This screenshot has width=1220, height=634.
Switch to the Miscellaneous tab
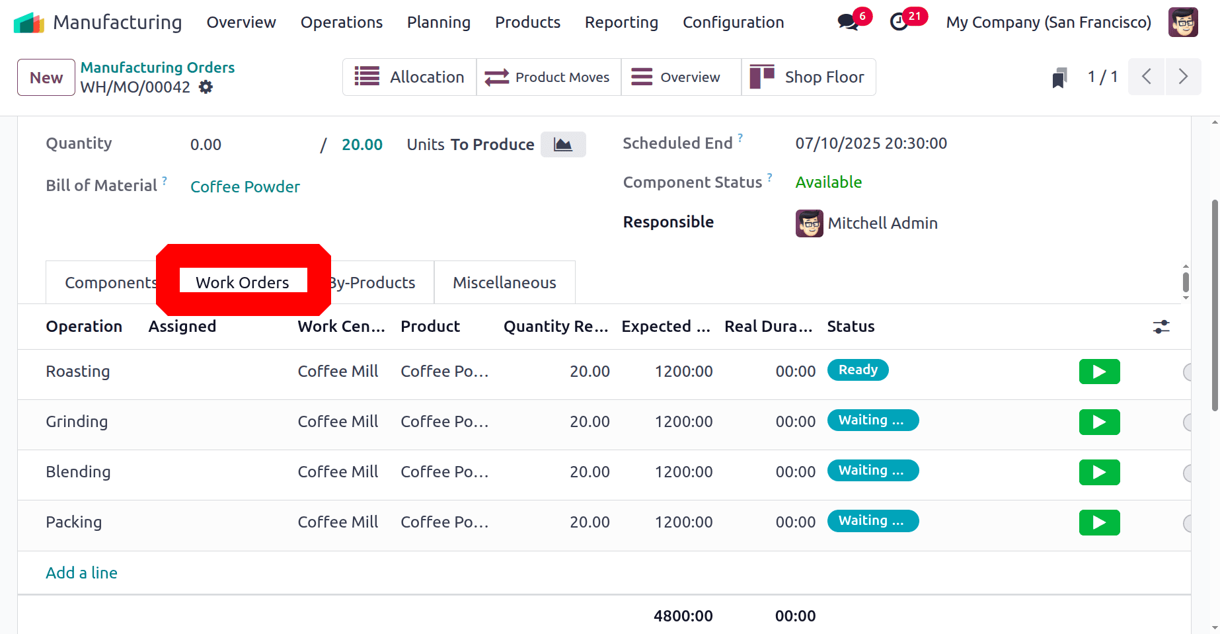point(504,282)
